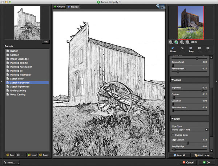Enable the Inverse Color checkbox
The width and height of the screenshot is (218, 166).
click(x=173, y=135)
